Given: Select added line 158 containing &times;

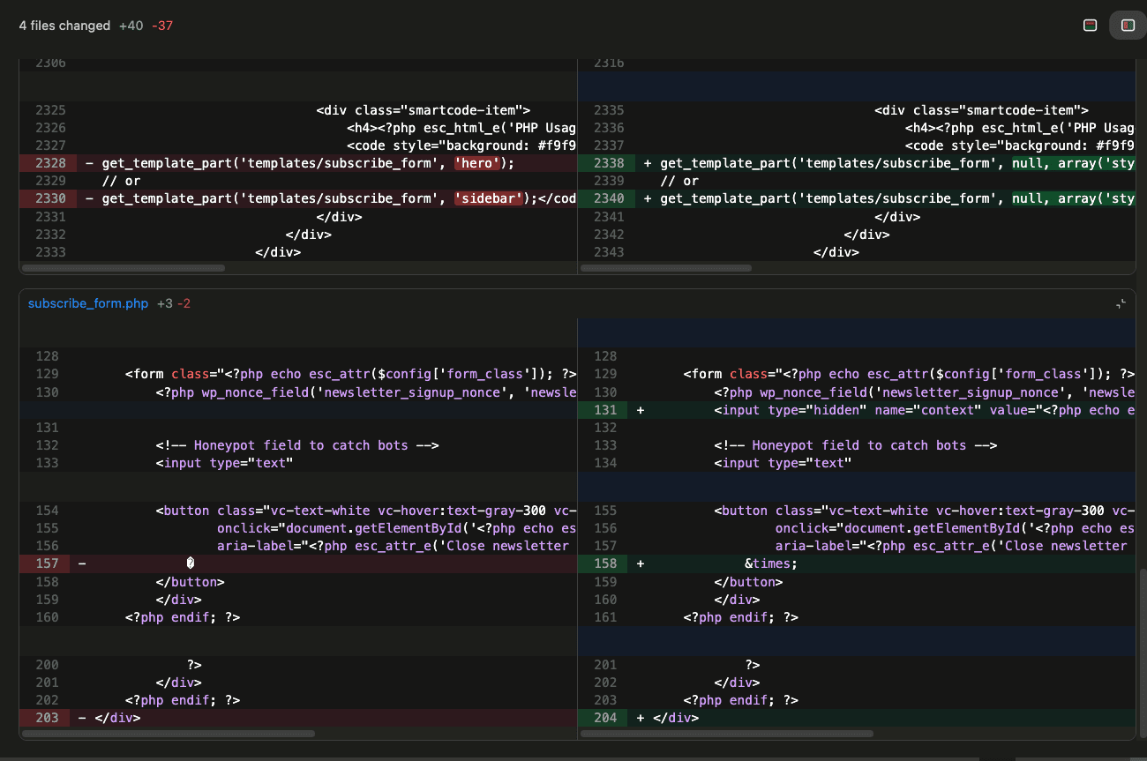Looking at the screenshot, I should click(606, 563).
